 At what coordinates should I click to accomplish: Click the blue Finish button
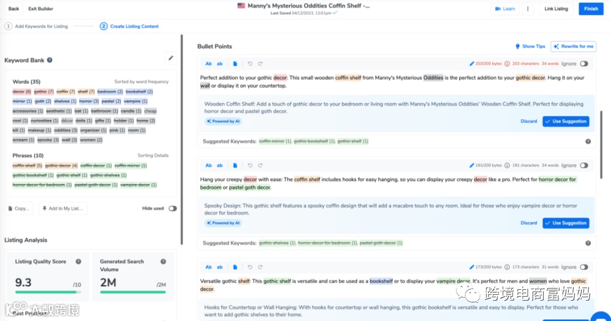click(591, 8)
